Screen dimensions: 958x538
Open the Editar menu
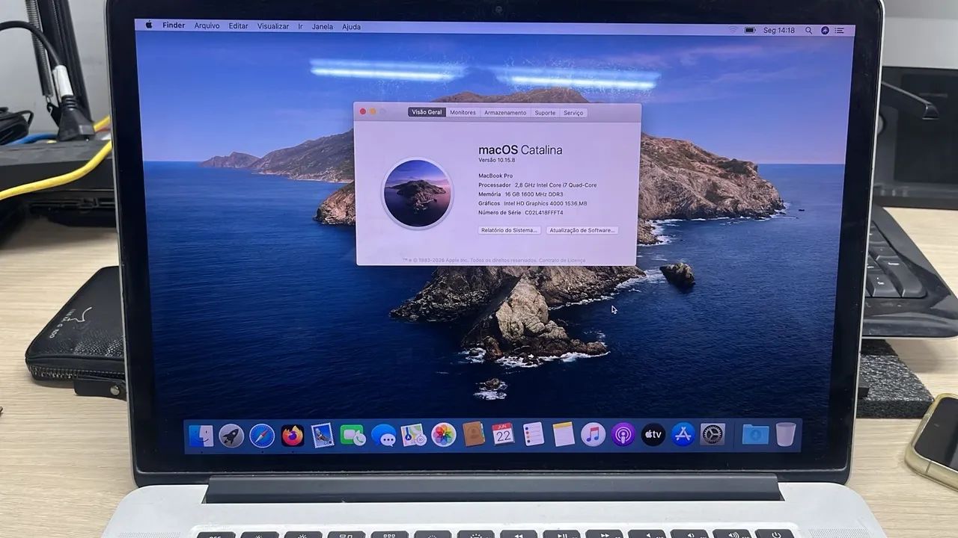(x=238, y=26)
